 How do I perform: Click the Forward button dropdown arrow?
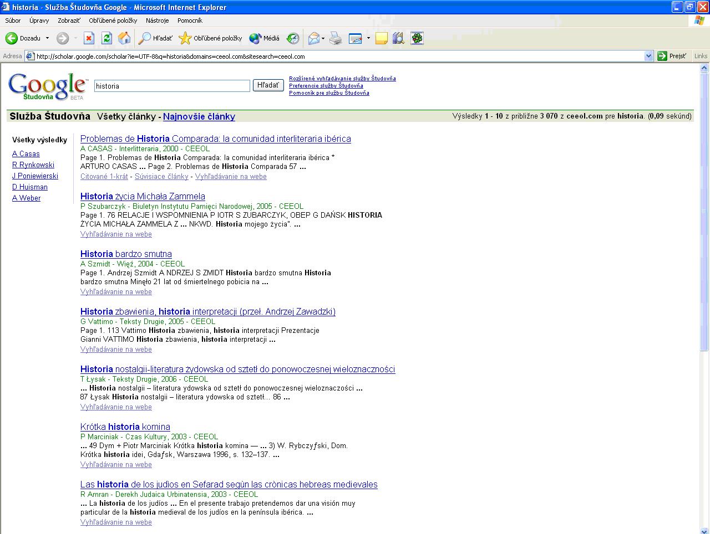(75, 38)
